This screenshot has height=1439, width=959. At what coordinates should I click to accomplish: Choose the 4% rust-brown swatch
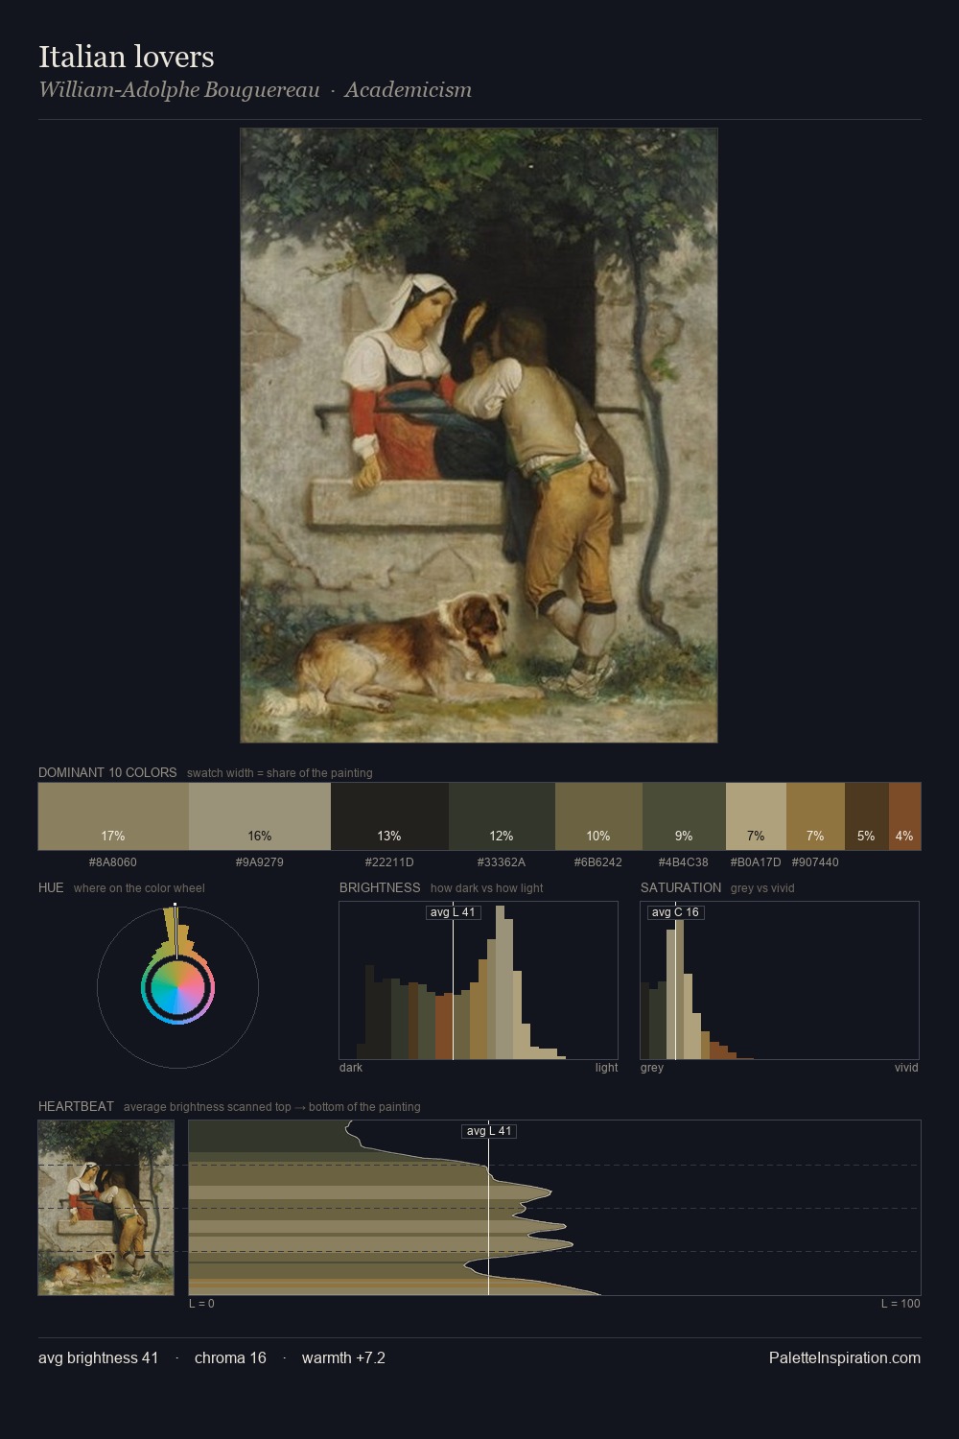(x=904, y=816)
